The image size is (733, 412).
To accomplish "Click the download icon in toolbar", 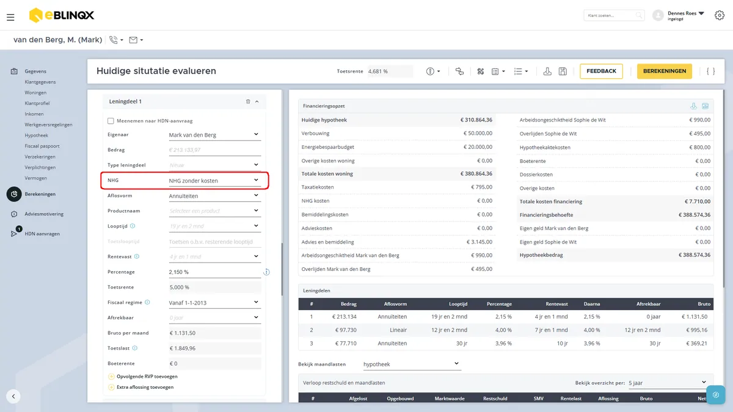I will tap(548, 71).
